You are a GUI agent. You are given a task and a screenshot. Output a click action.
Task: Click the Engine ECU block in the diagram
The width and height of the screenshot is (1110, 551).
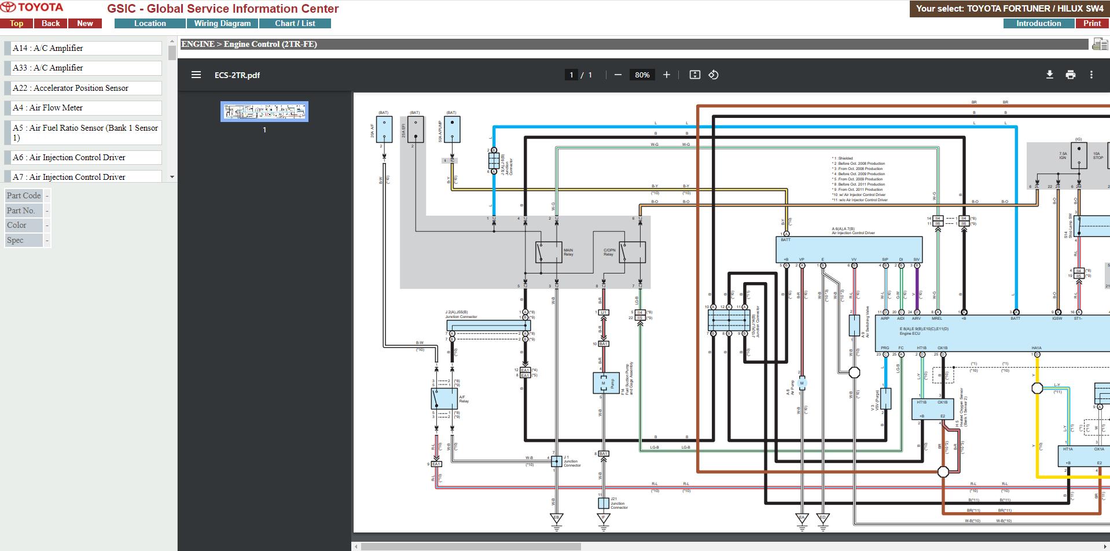tap(992, 334)
